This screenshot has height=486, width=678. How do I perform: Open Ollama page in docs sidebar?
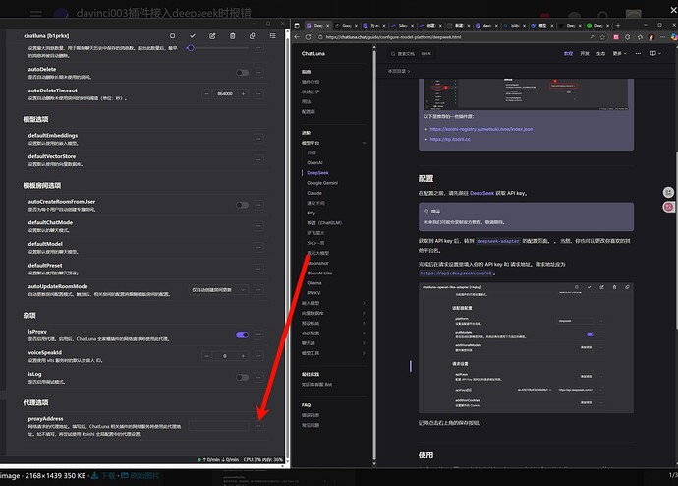coord(314,283)
